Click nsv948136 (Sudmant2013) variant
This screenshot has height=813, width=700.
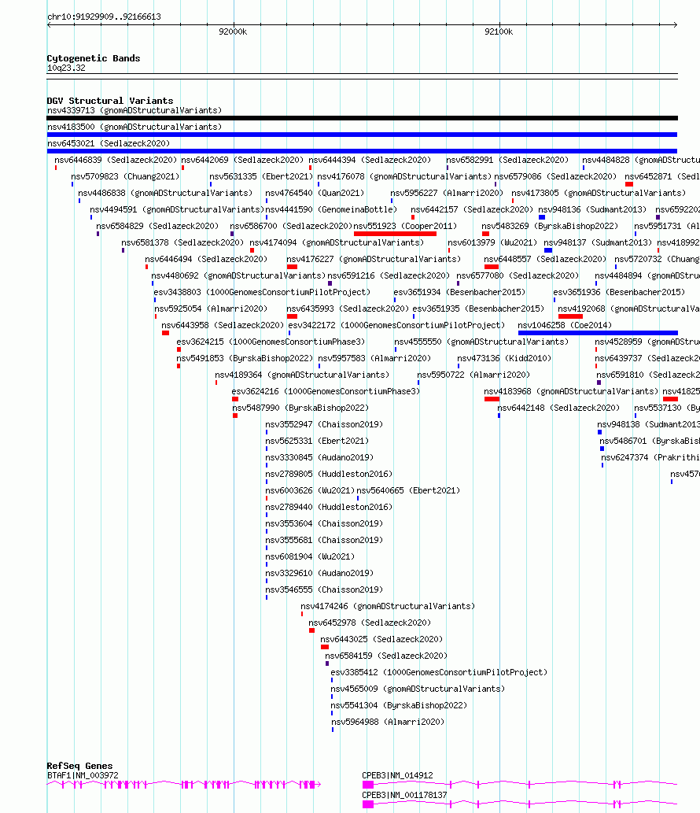coord(592,210)
